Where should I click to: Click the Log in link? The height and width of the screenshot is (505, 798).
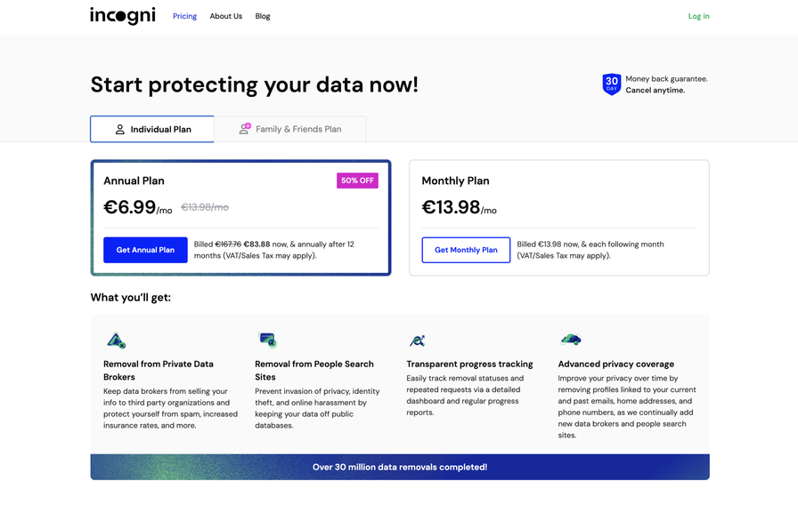pos(698,16)
